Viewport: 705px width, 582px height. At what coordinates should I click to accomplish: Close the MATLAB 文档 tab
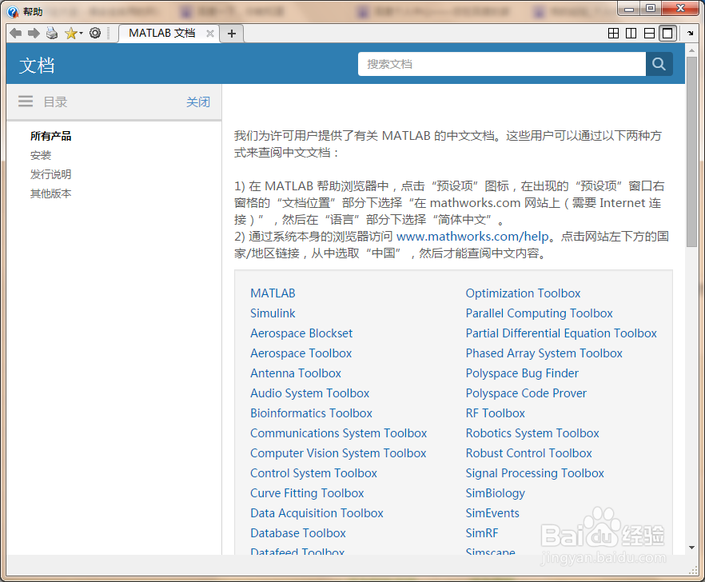[210, 34]
